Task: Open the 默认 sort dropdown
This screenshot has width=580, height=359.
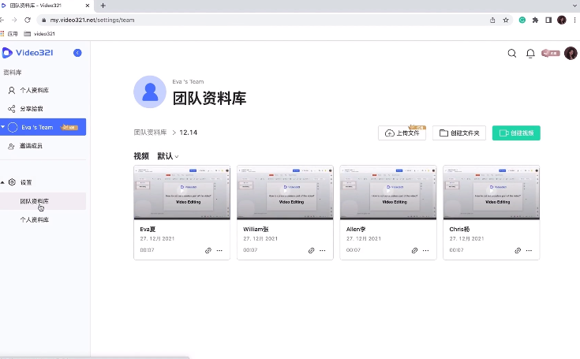Action: [x=168, y=156]
